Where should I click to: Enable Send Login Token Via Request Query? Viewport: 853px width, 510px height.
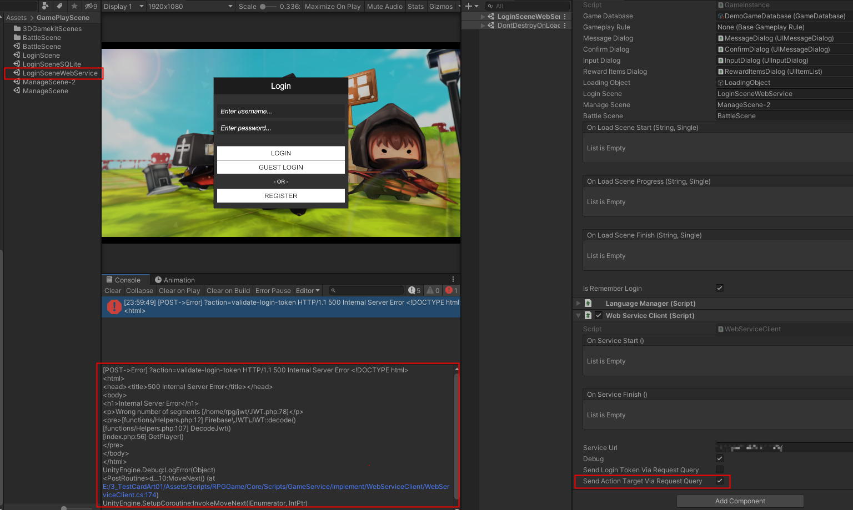point(719,469)
